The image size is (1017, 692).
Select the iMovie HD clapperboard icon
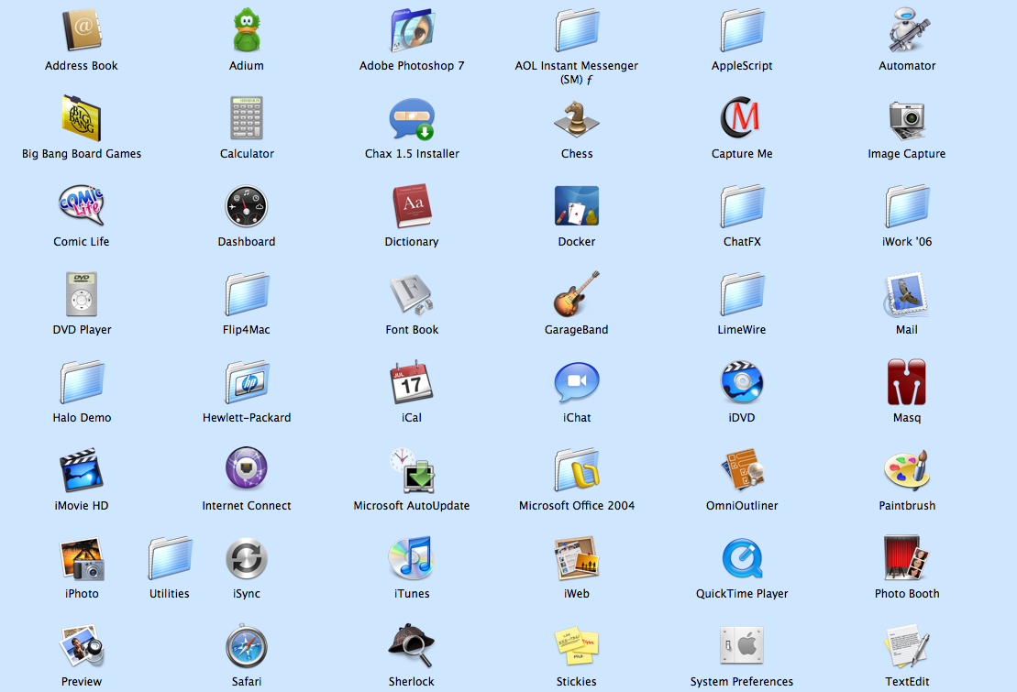click(82, 470)
